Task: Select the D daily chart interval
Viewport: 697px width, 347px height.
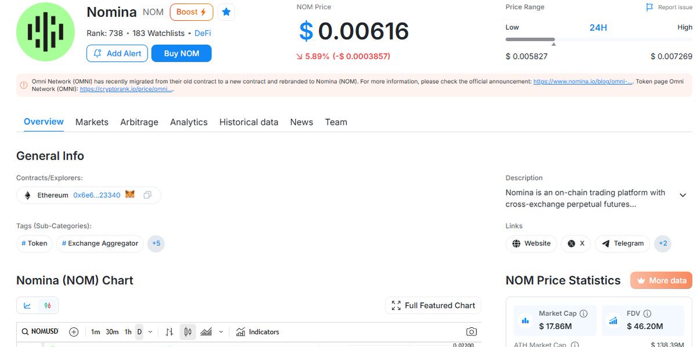Action: [139, 332]
